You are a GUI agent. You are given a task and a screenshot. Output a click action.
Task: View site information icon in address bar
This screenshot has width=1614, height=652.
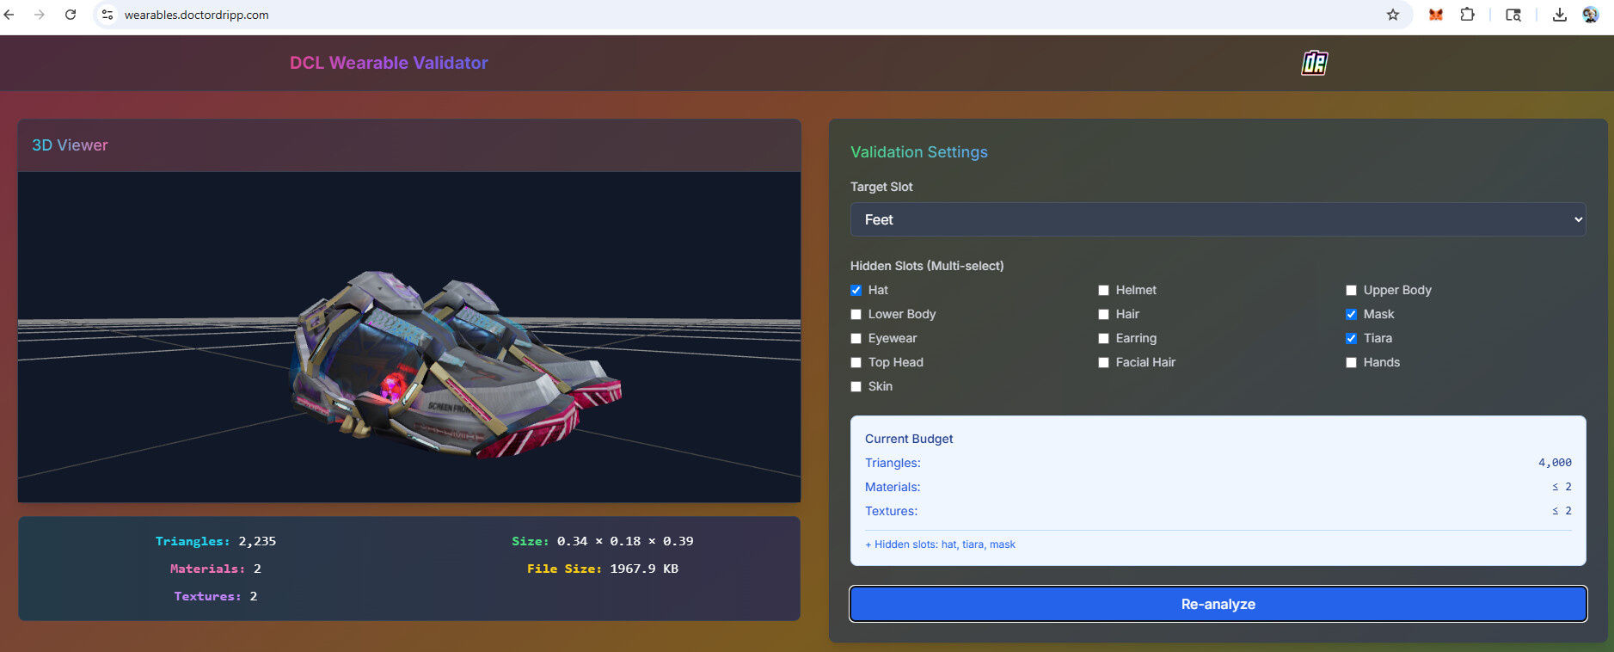coord(107,15)
